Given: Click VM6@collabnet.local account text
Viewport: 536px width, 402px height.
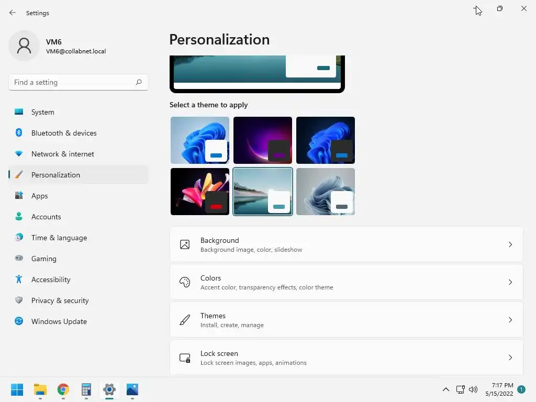Looking at the screenshot, I should pos(76,51).
